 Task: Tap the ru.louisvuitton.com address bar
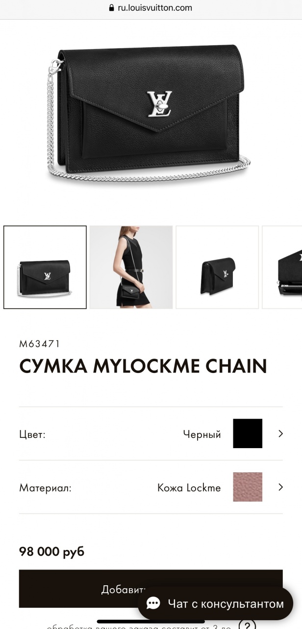tap(151, 8)
